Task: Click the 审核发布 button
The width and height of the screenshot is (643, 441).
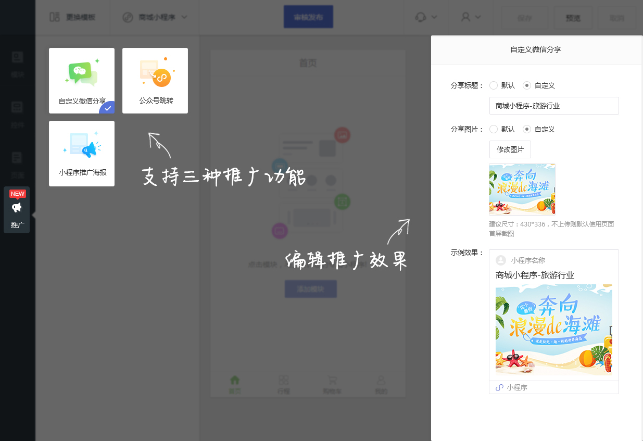Action: pyautogui.click(x=308, y=17)
